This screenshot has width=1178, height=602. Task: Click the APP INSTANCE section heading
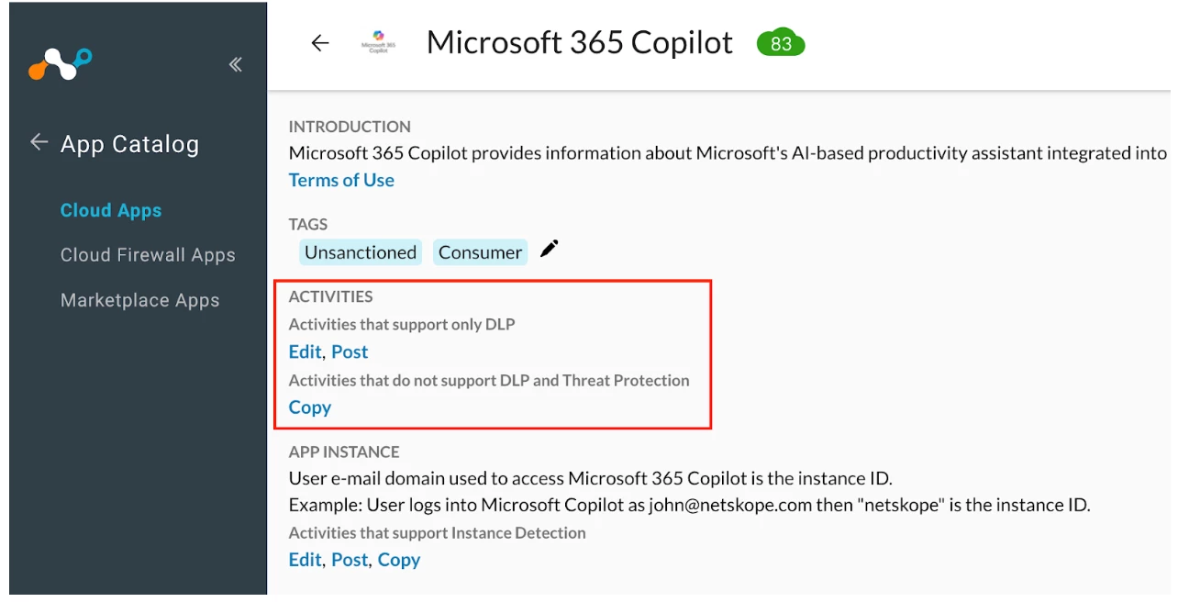pyautogui.click(x=344, y=451)
